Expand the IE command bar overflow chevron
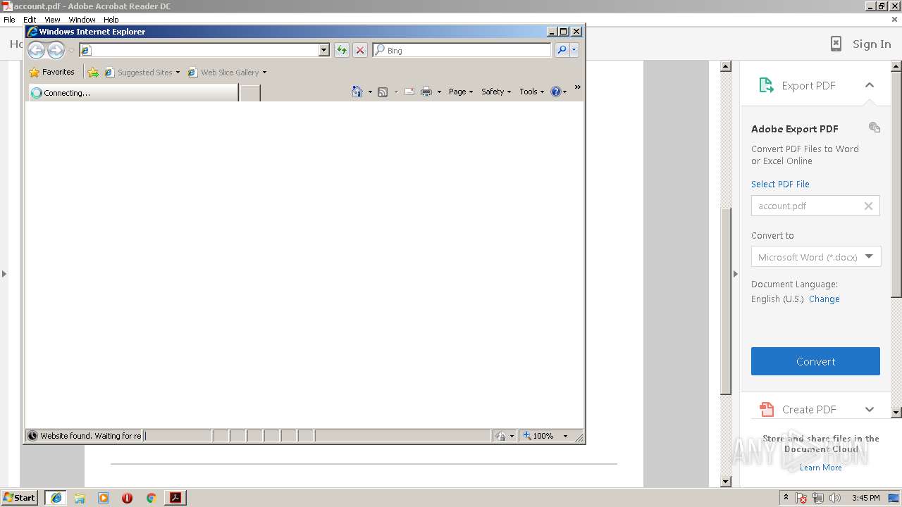Image resolution: width=902 pixels, height=507 pixels. [577, 87]
